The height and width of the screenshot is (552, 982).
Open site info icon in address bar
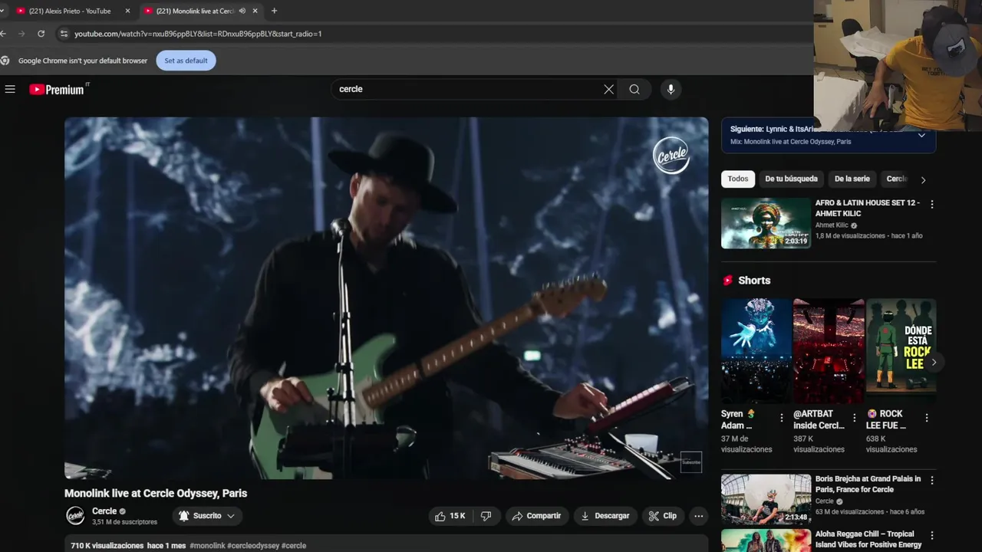64,34
